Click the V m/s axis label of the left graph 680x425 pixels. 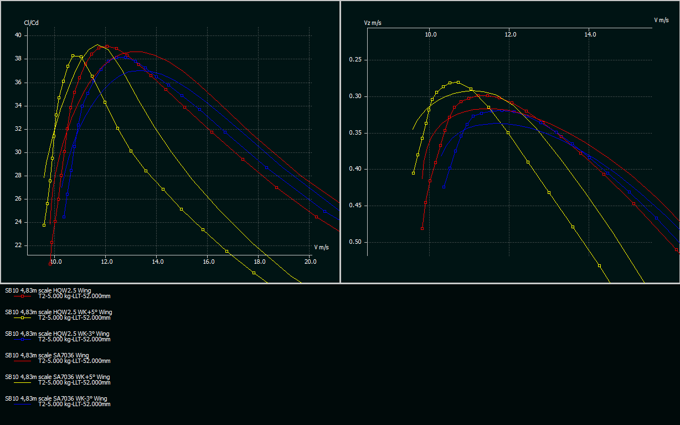[321, 247]
